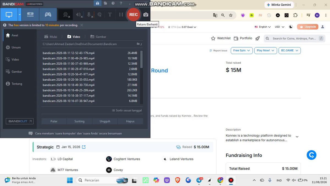Open the USD currency dropdown

tap(280, 27)
